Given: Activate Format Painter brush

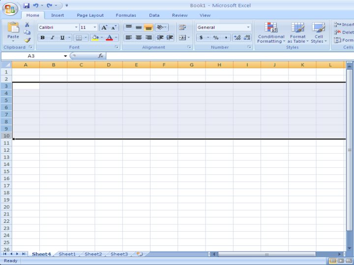Looking at the screenshot, I should coord(27,40).
